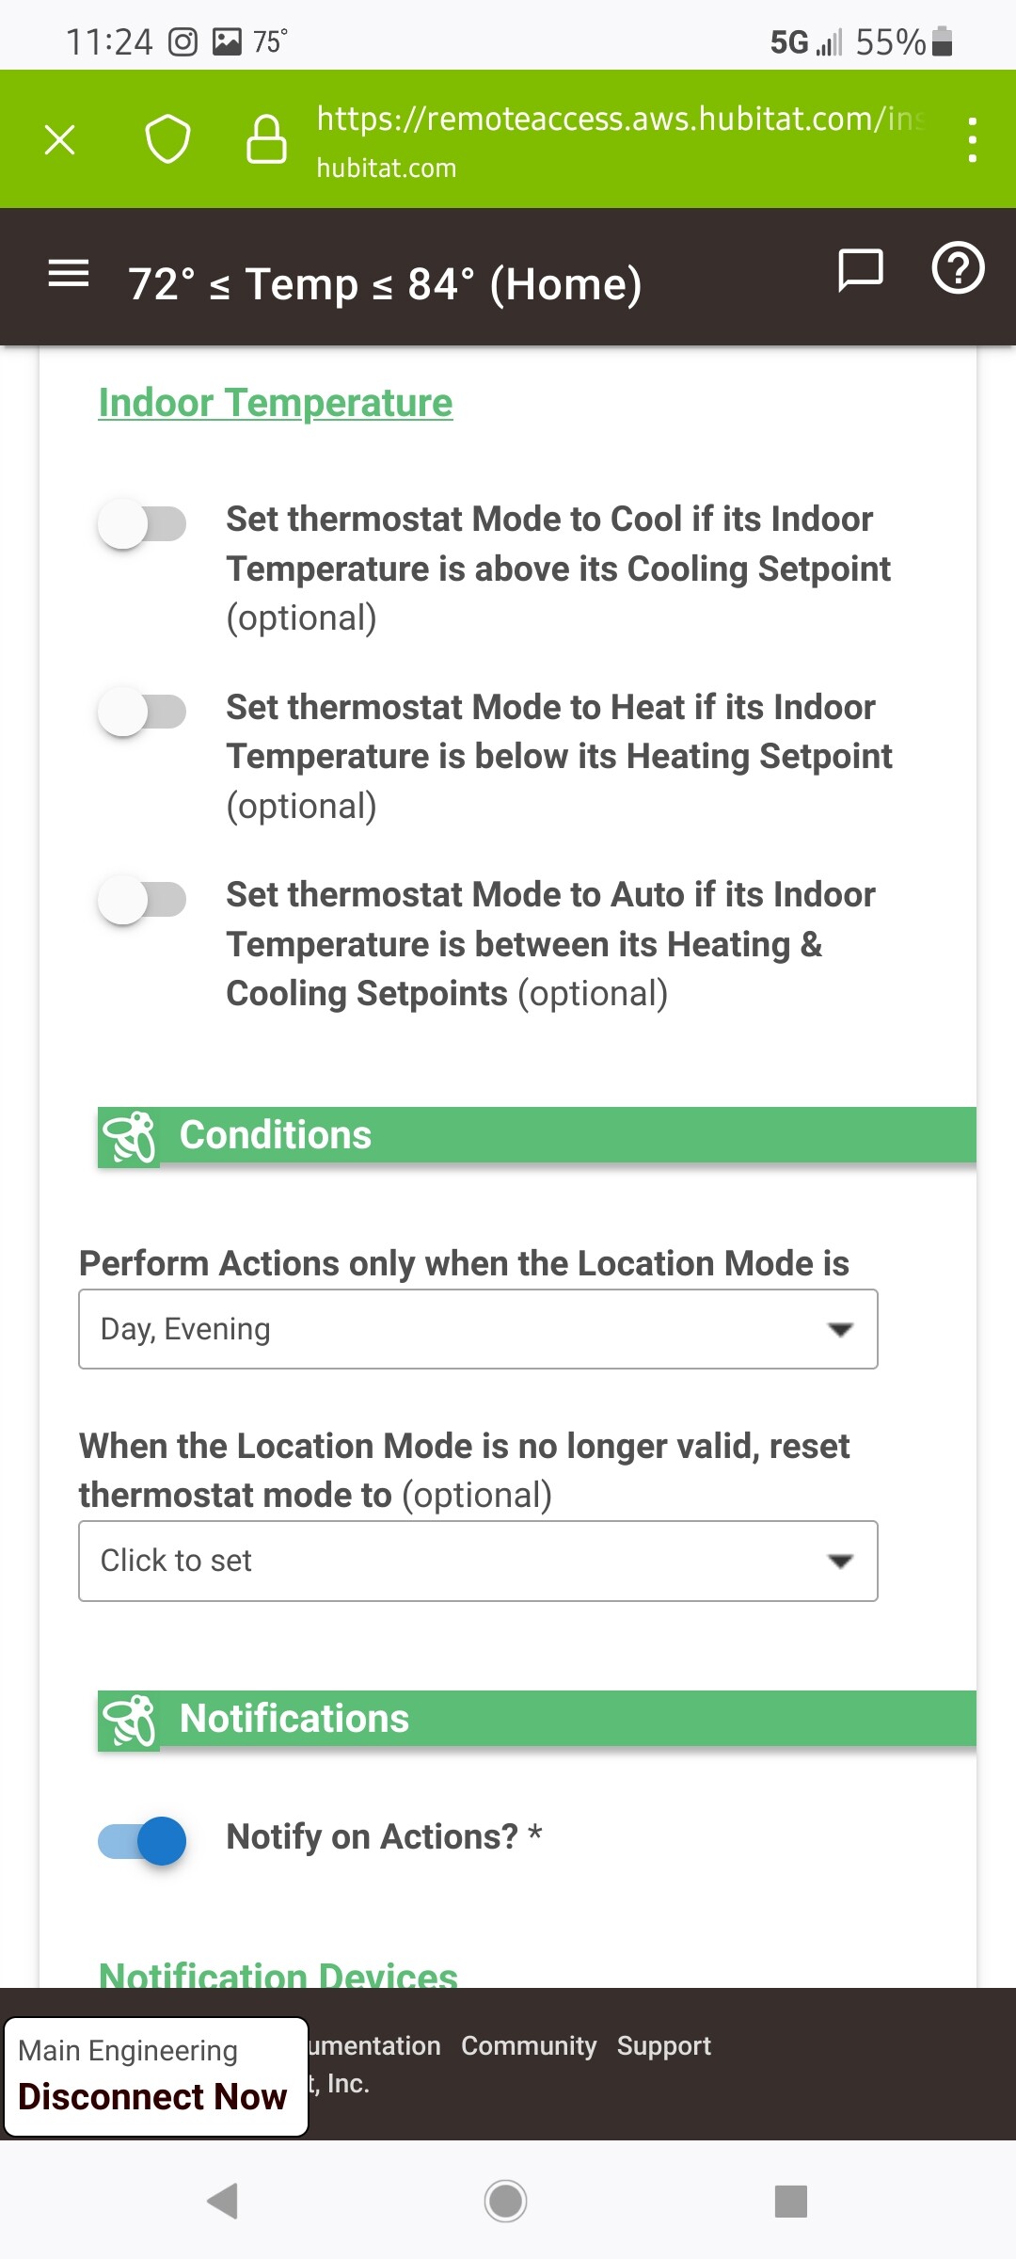Open the Click to set reset mode dropdown
1016x2259 pixels.
(x=478, y=1561)
